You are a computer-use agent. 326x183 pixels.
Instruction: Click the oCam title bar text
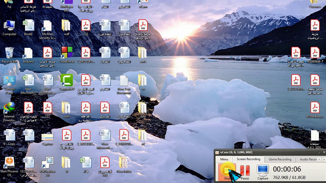click(x=236, y=152)
